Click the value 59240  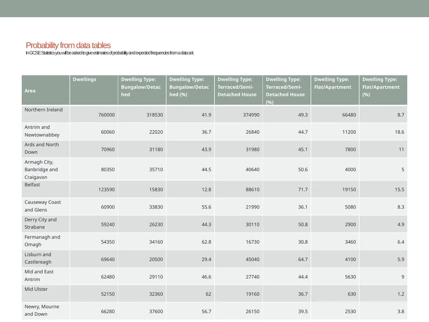pyautogui.click(x=108, y=225)
